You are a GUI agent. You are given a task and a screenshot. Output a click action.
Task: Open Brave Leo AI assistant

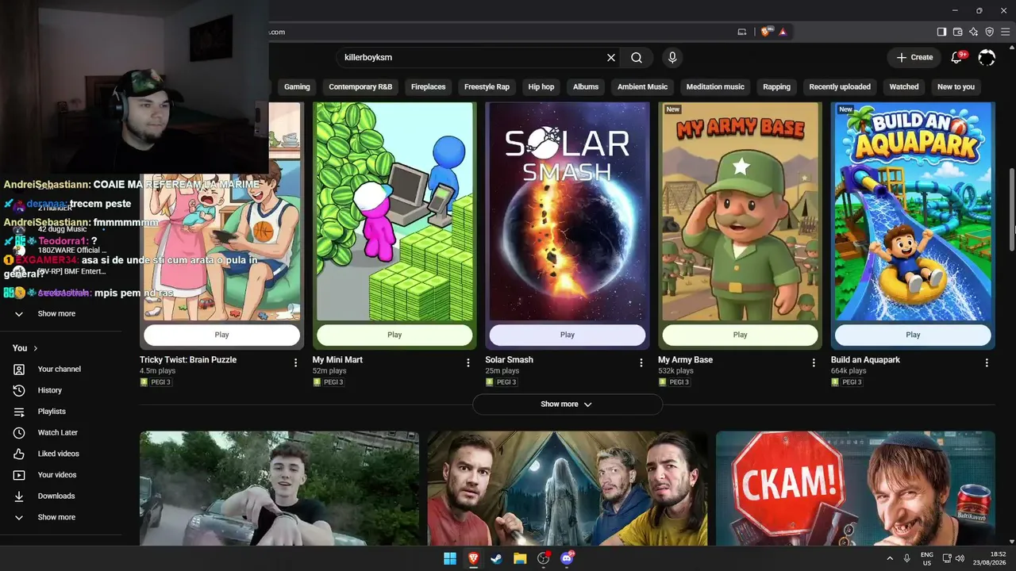click(x=973, y=32)
